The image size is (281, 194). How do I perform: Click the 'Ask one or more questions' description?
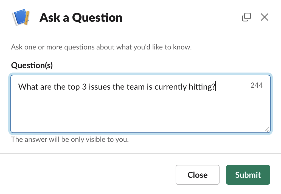click(x=101, y=47)
